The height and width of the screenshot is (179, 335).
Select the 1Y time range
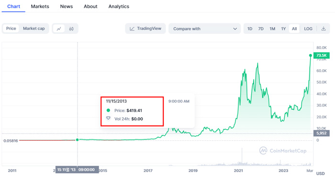[283, 29]
